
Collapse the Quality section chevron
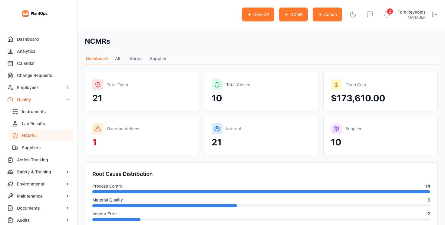point(68,100)
